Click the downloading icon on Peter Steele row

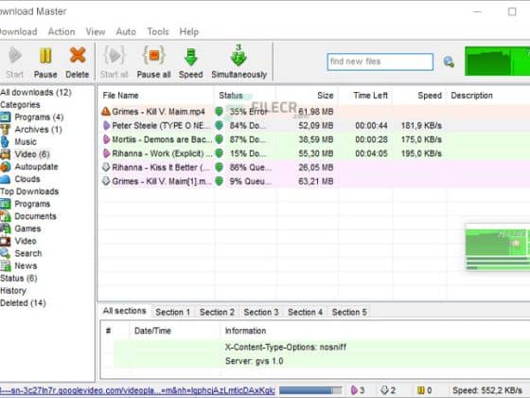tap(106, 125)
